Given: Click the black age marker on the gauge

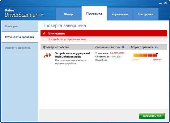Looking at the screenshot, I should coord(157,54).
